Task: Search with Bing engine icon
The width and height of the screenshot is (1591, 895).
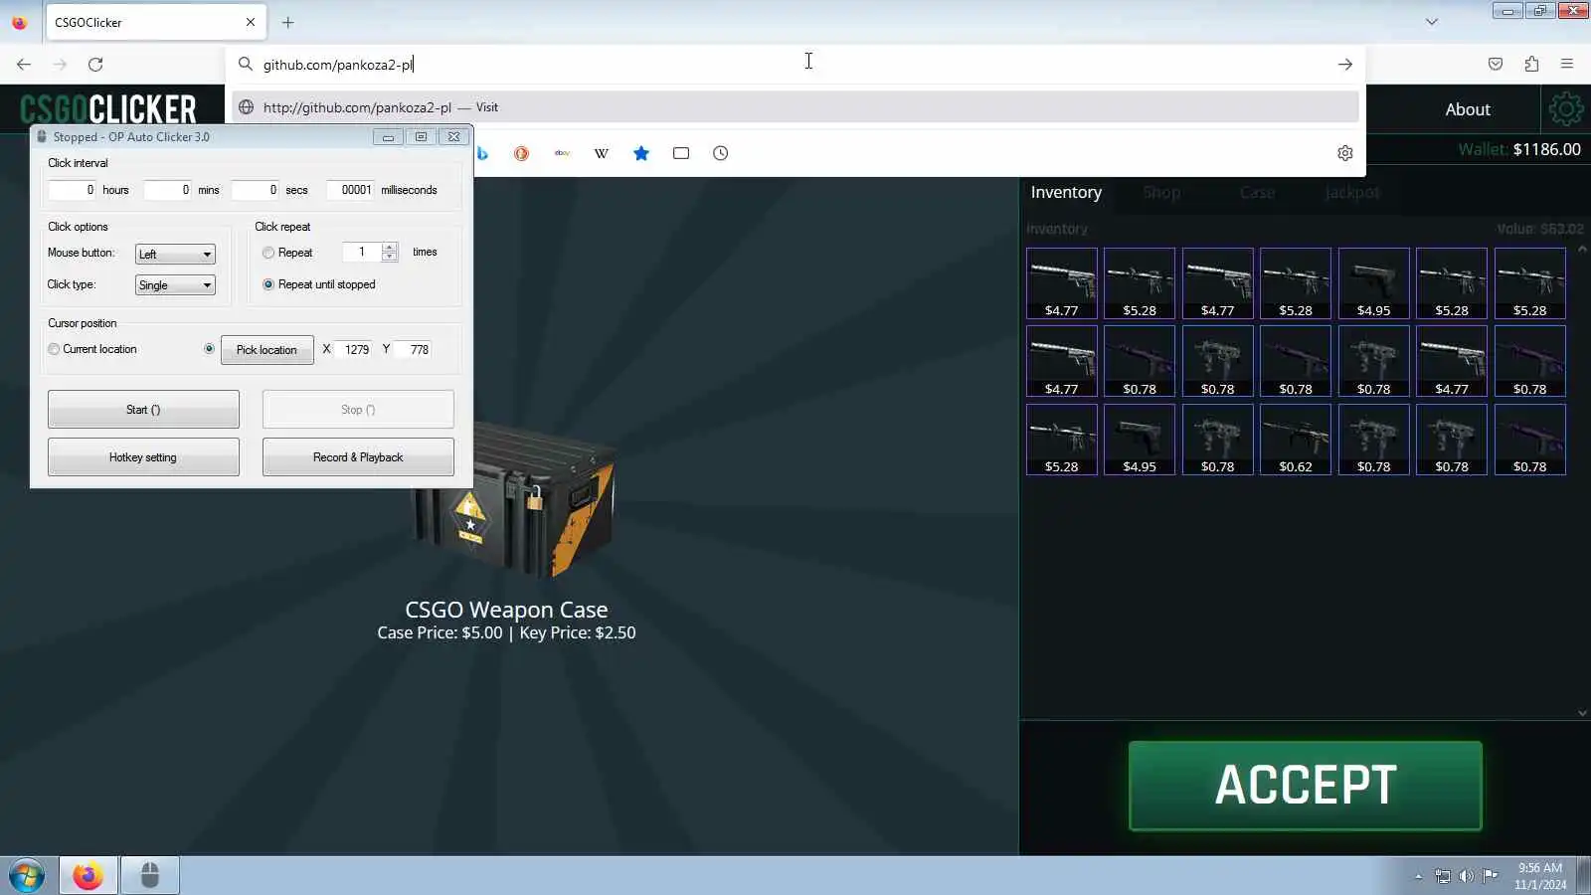Action: click(482, 153)
